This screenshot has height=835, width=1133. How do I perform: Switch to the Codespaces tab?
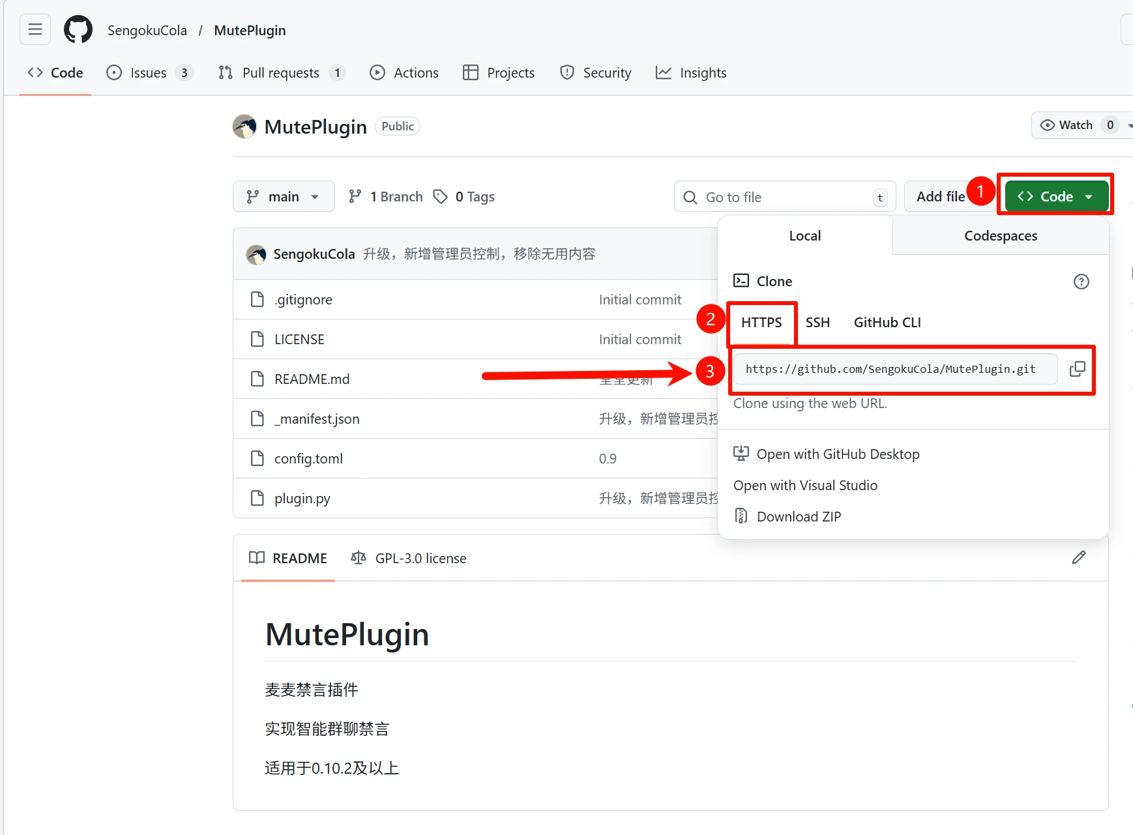[x=1000, y=236]
